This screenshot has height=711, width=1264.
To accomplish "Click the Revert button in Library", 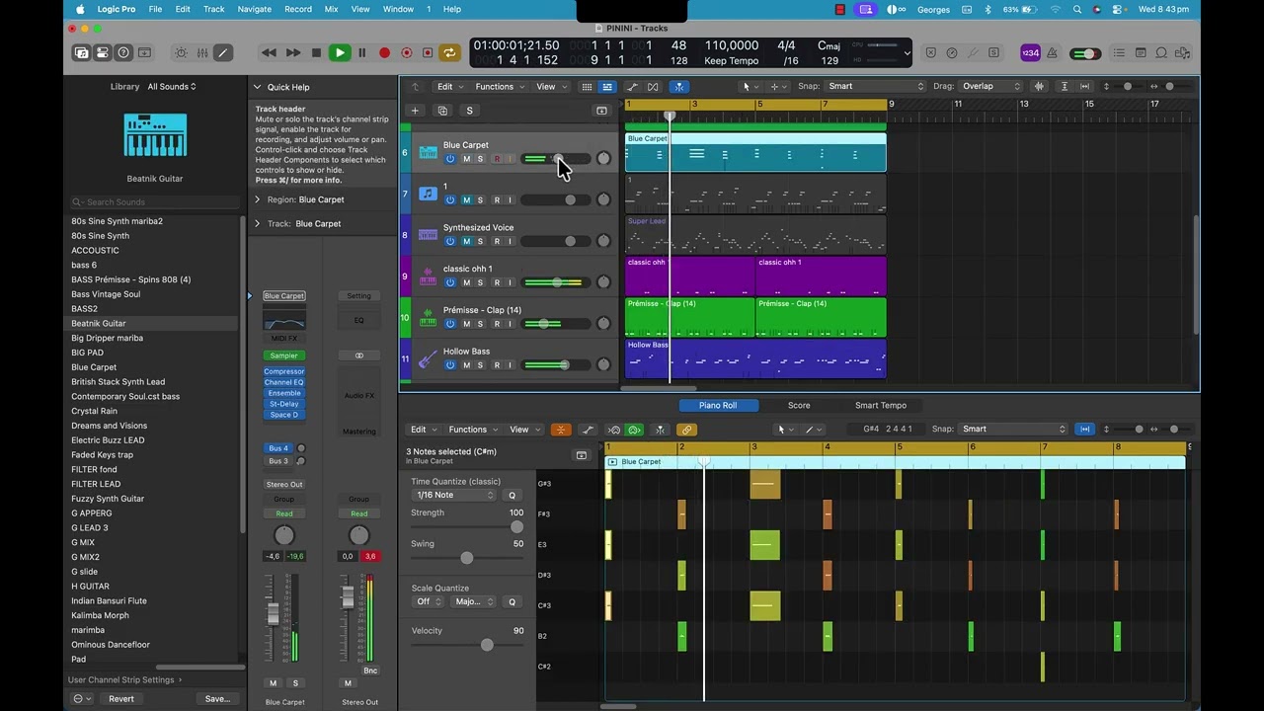I will (x=121, y=699).
